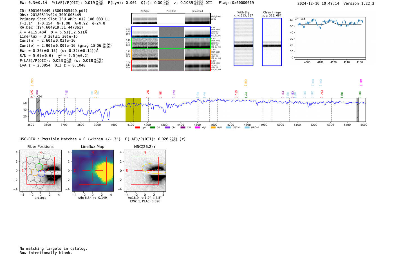
Task: Click the green fiber circle in Fiber Positions
Action: [x=39, y=167]
